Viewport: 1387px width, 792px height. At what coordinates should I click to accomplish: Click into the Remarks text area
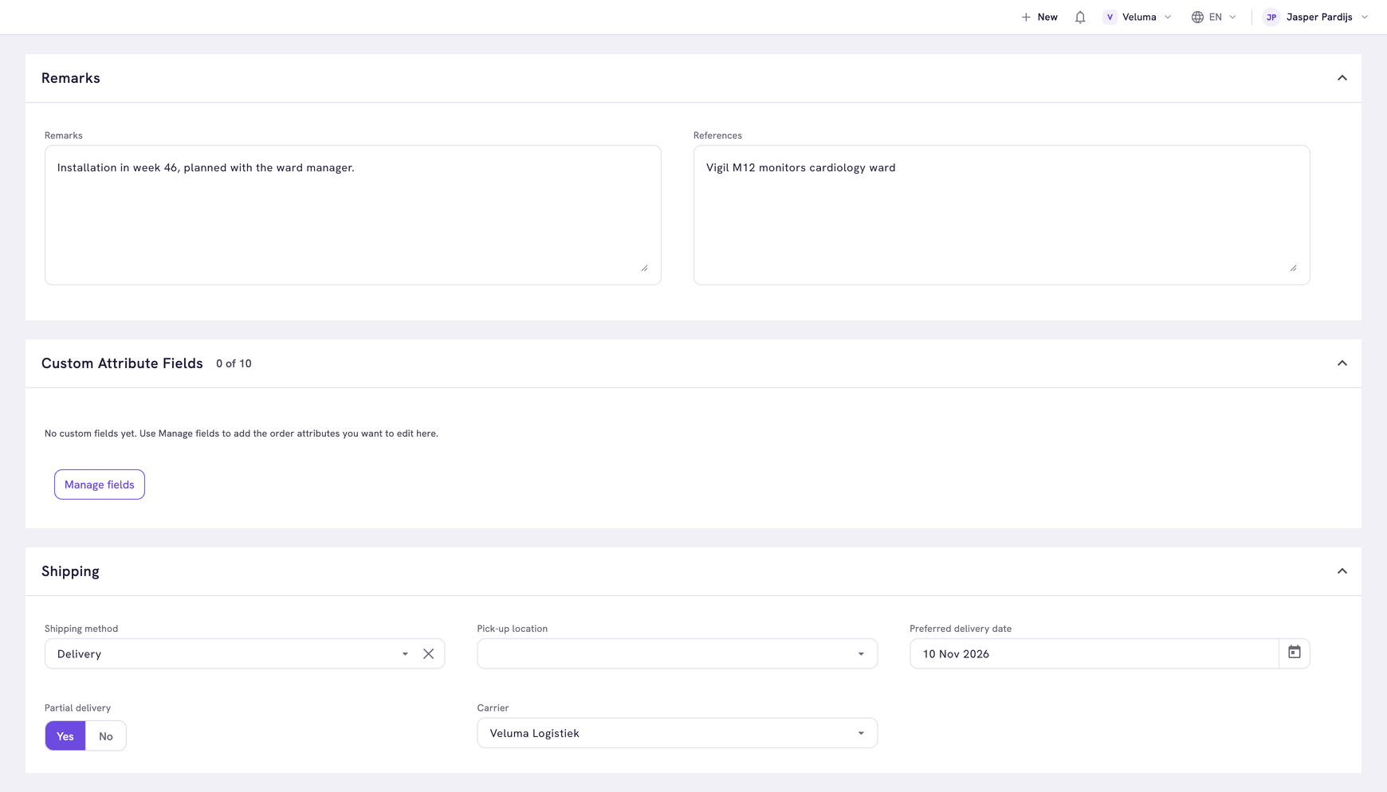pyautogui.click(x=353, y=215)
